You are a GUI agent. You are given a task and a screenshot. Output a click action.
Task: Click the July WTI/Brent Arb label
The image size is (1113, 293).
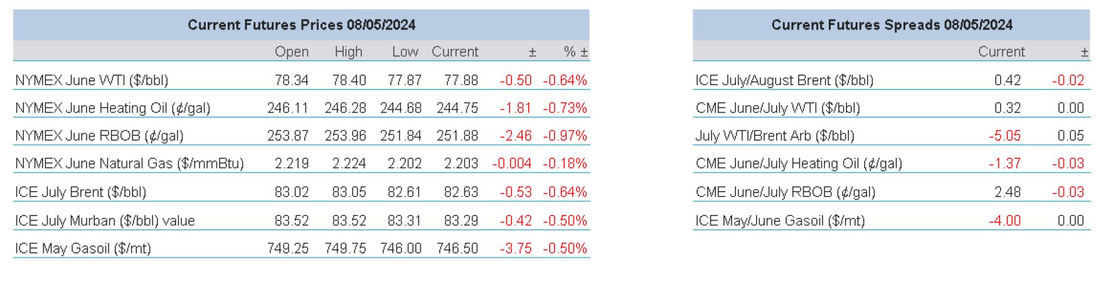pyautogui.click(x=774, y=135)
